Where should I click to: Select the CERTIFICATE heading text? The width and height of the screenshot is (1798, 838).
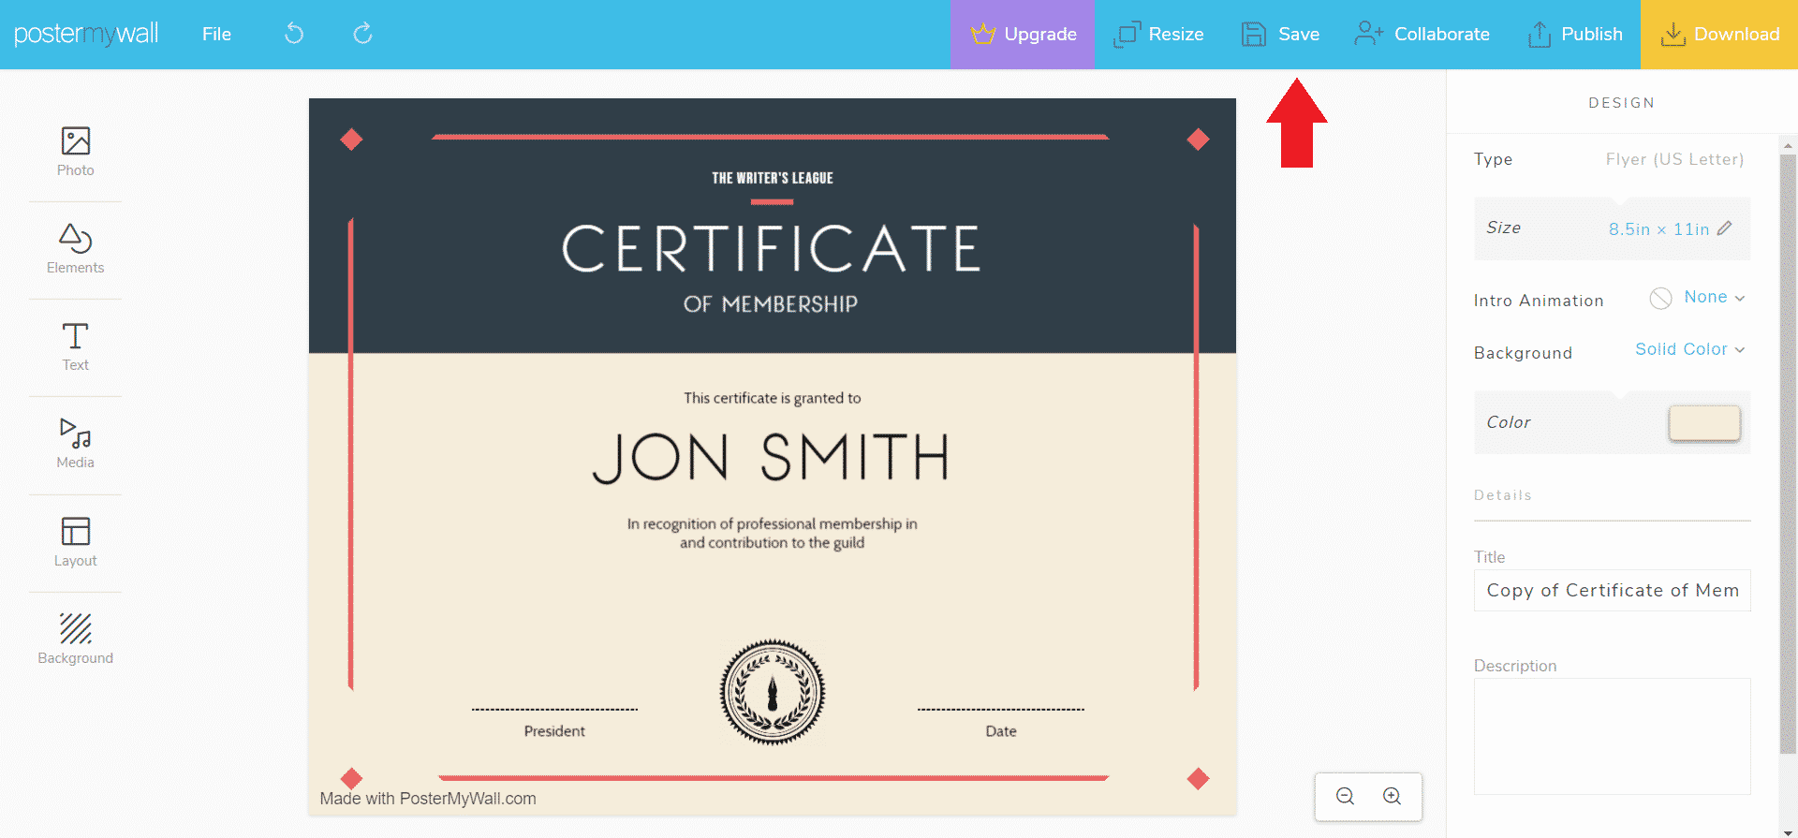pos(771,249)
